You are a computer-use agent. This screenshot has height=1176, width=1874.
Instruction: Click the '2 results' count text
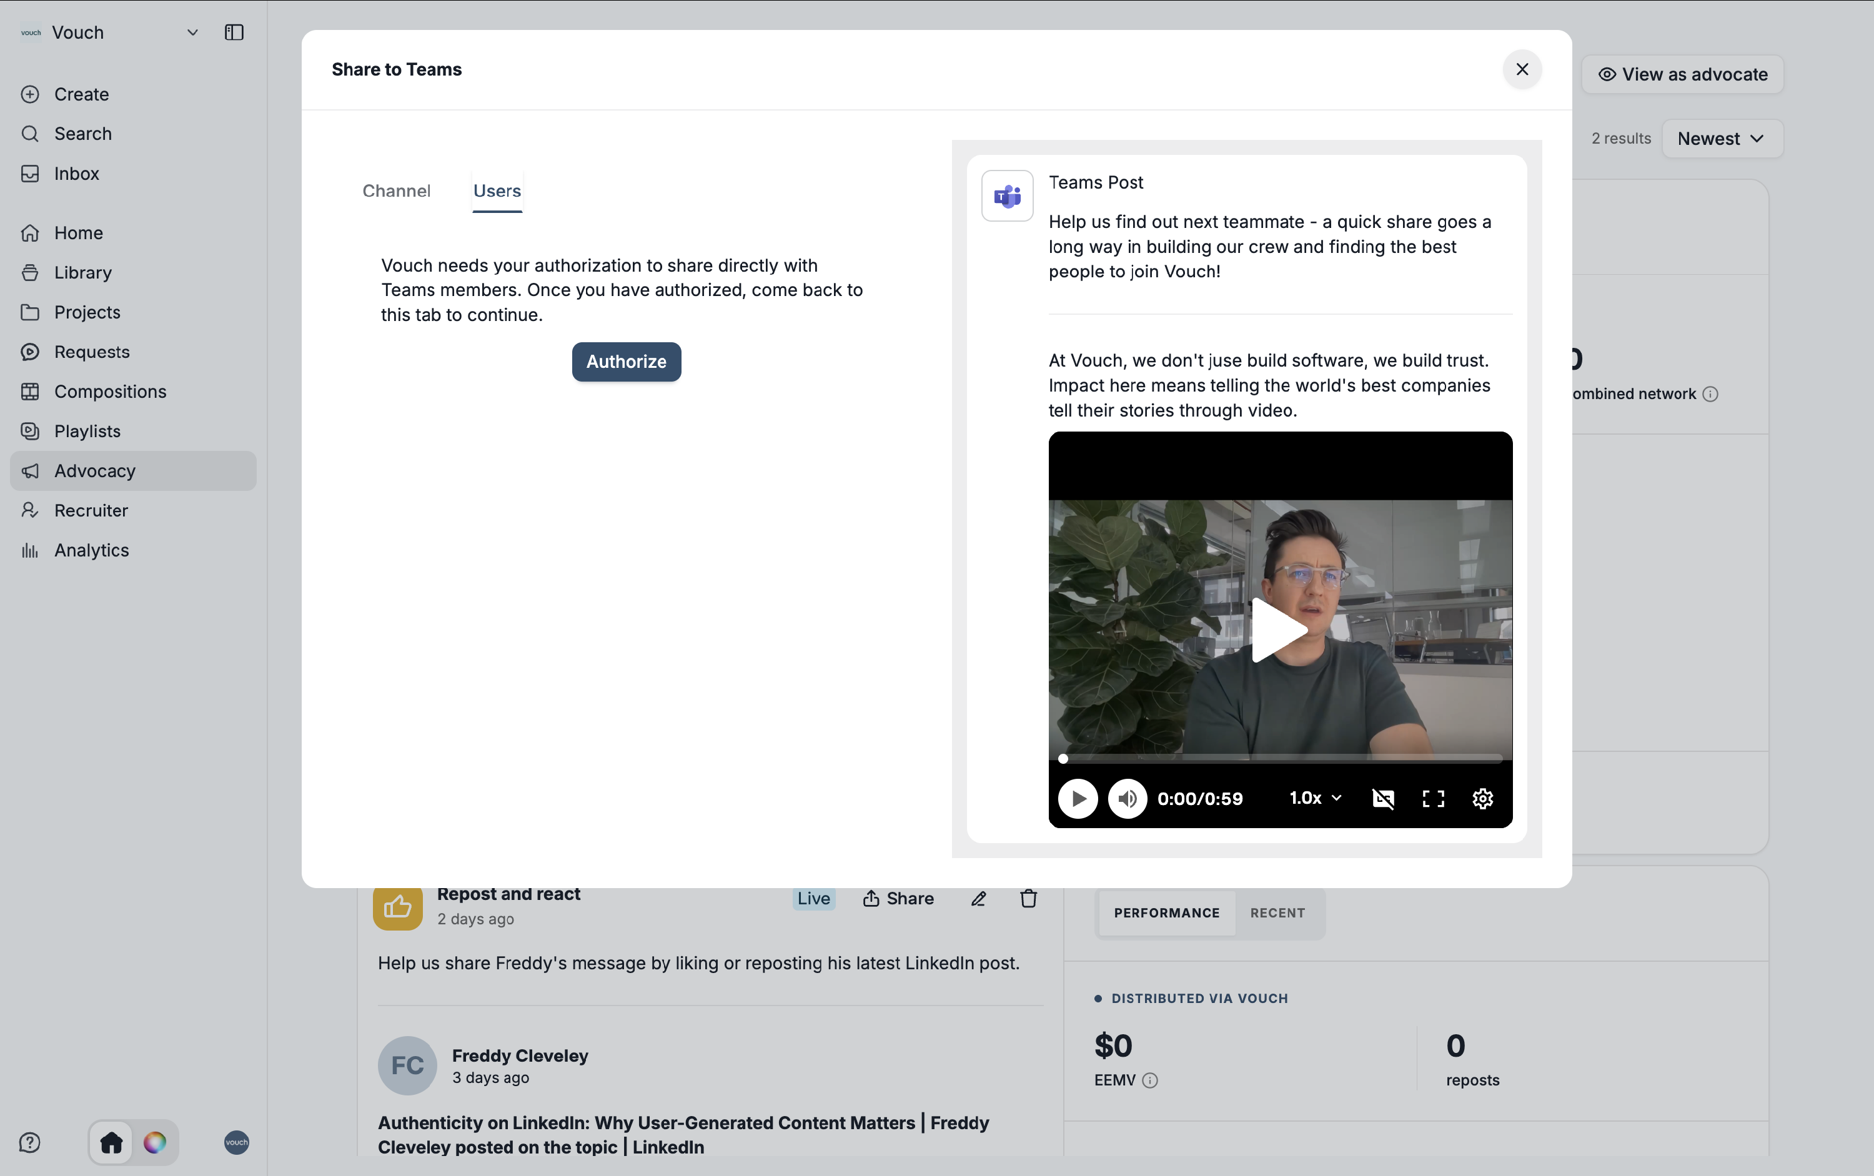pos(1621,139)
